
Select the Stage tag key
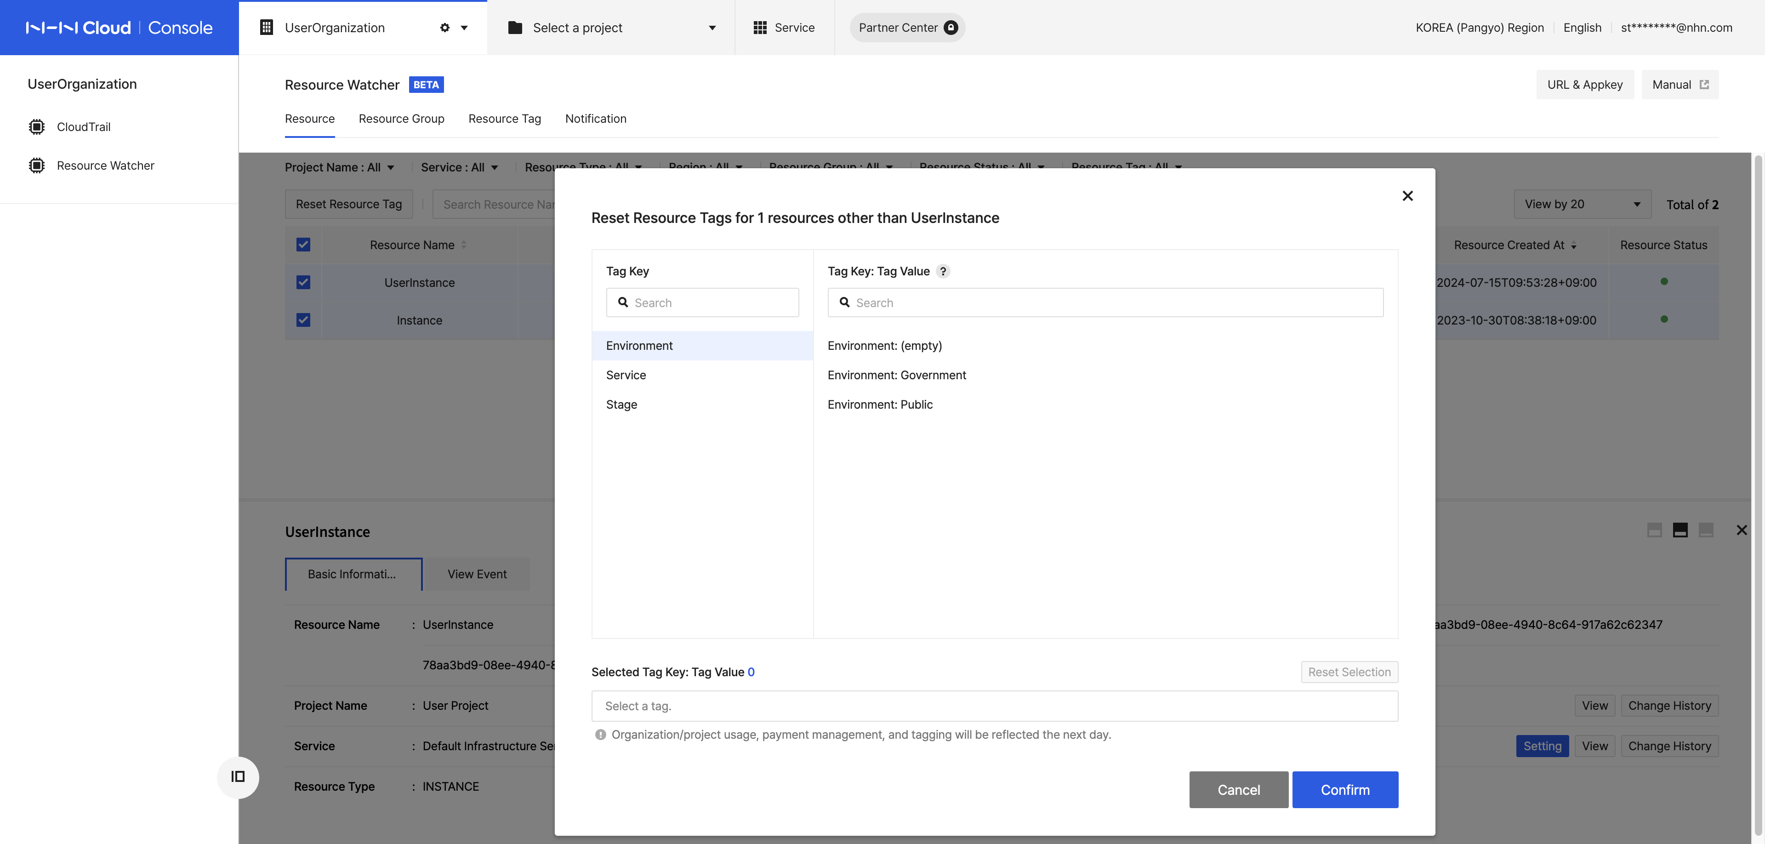tap(702, 404)
